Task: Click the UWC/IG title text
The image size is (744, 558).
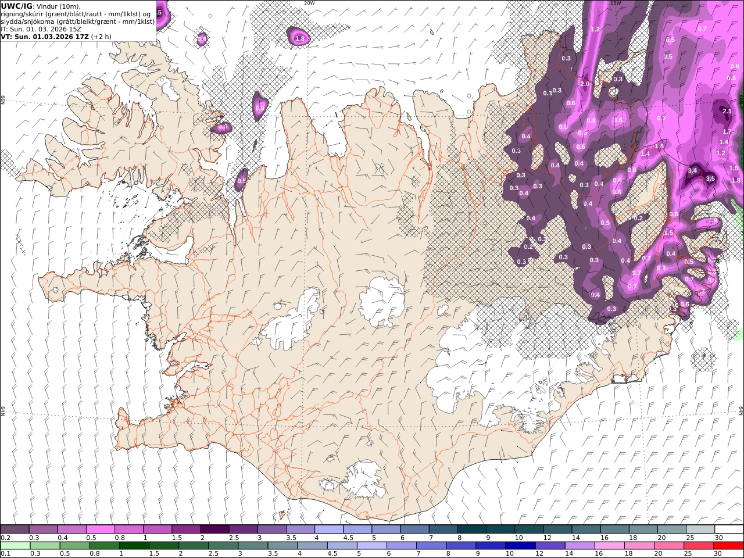Action: pos(16,6)
